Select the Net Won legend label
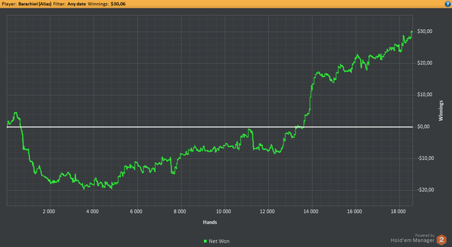The image size is (452, 247). tap(219, 241)
